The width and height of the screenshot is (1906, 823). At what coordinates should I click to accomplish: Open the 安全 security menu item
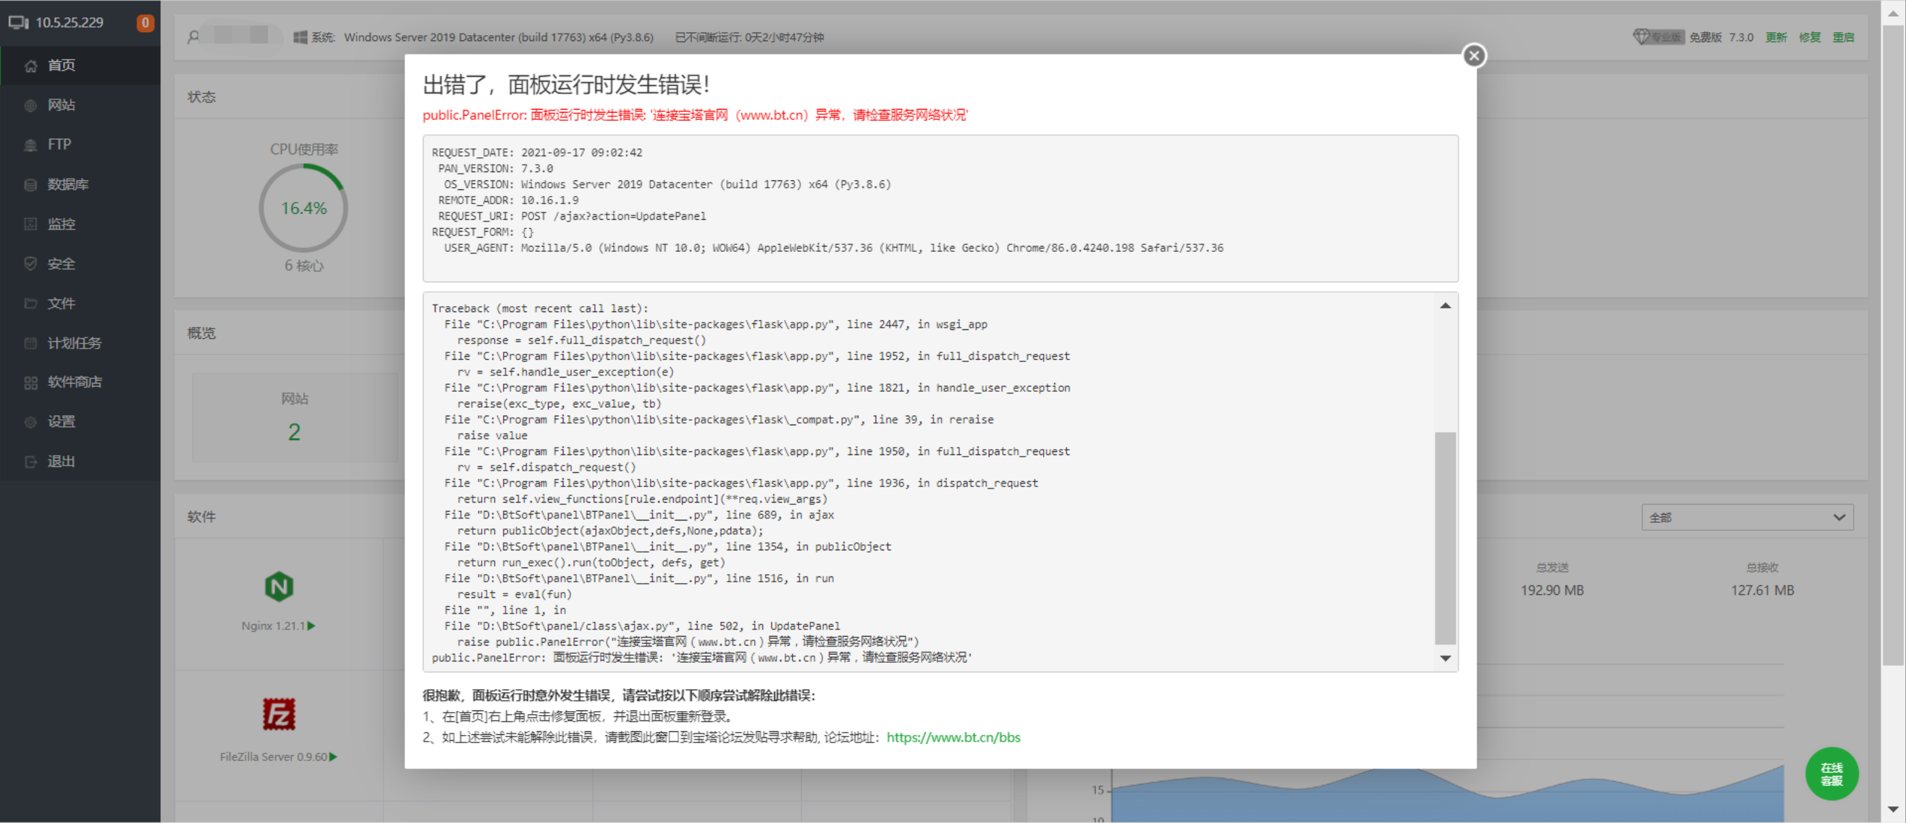pos(80,263)
